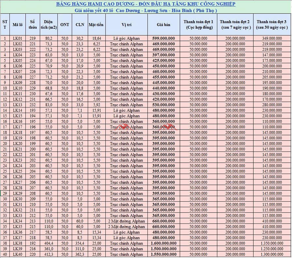The image size is (292, 258).
Task: Click the 'Diện tích (m2)' column header
Action: 49,24
